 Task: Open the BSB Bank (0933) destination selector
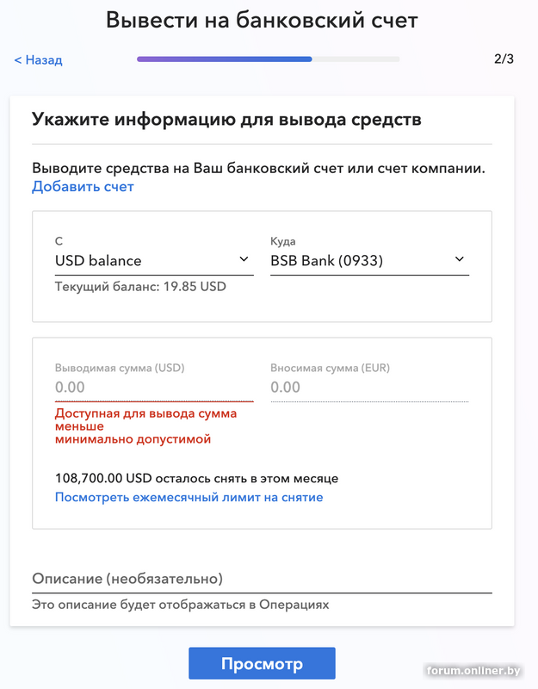coord(370,261)
